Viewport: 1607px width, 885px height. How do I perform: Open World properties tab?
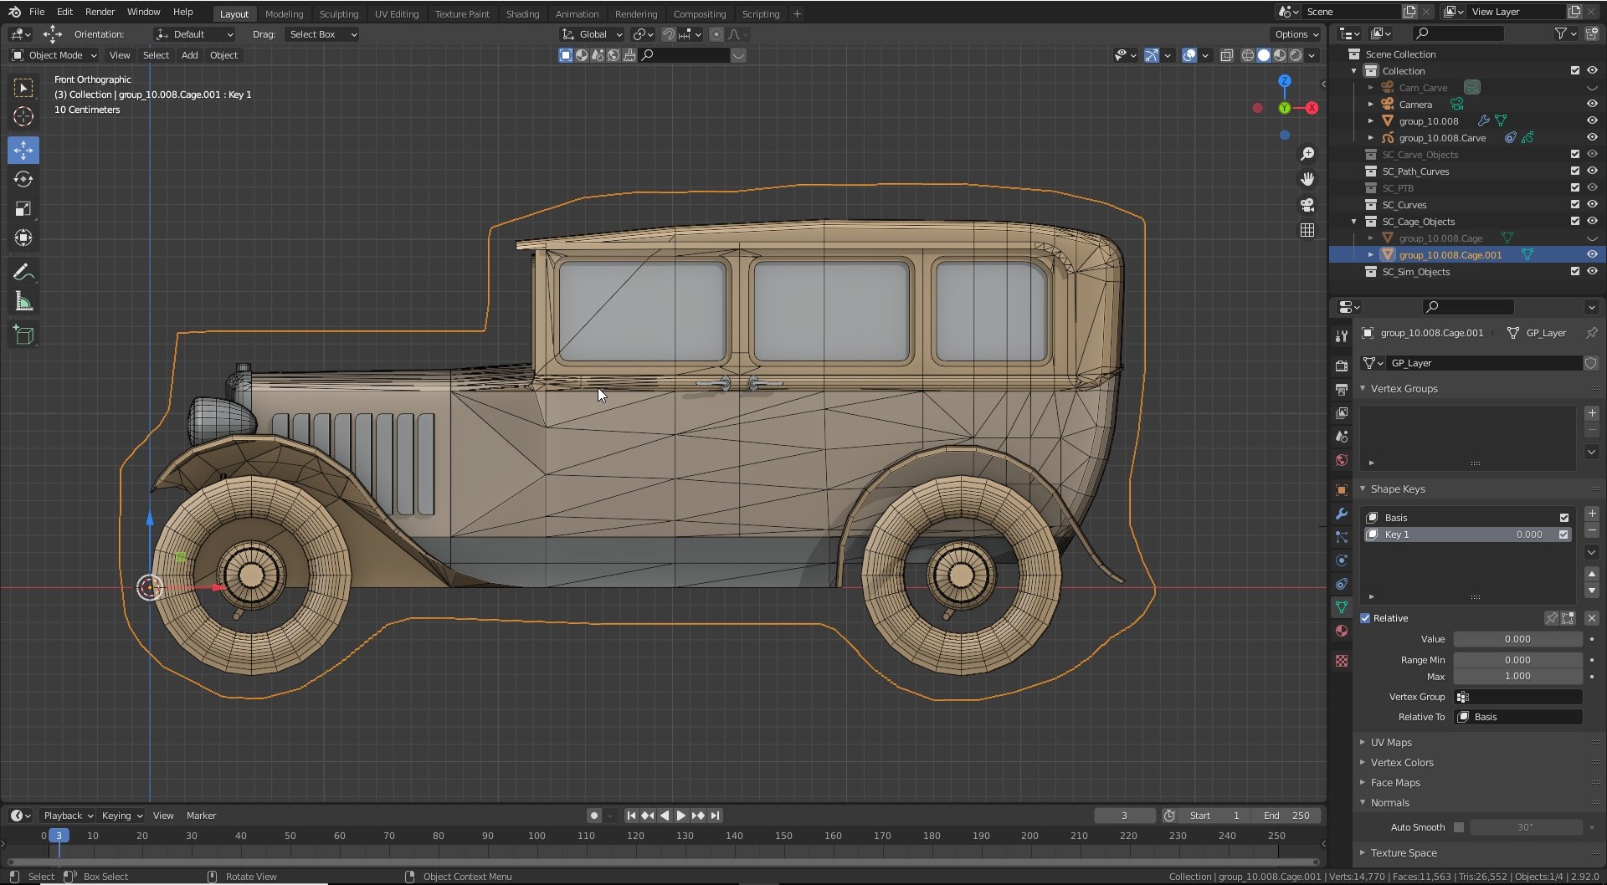point(1342,460)
